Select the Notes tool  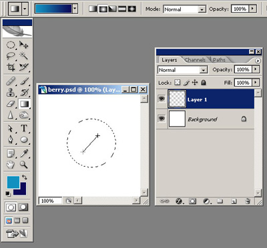click(11, 153)
